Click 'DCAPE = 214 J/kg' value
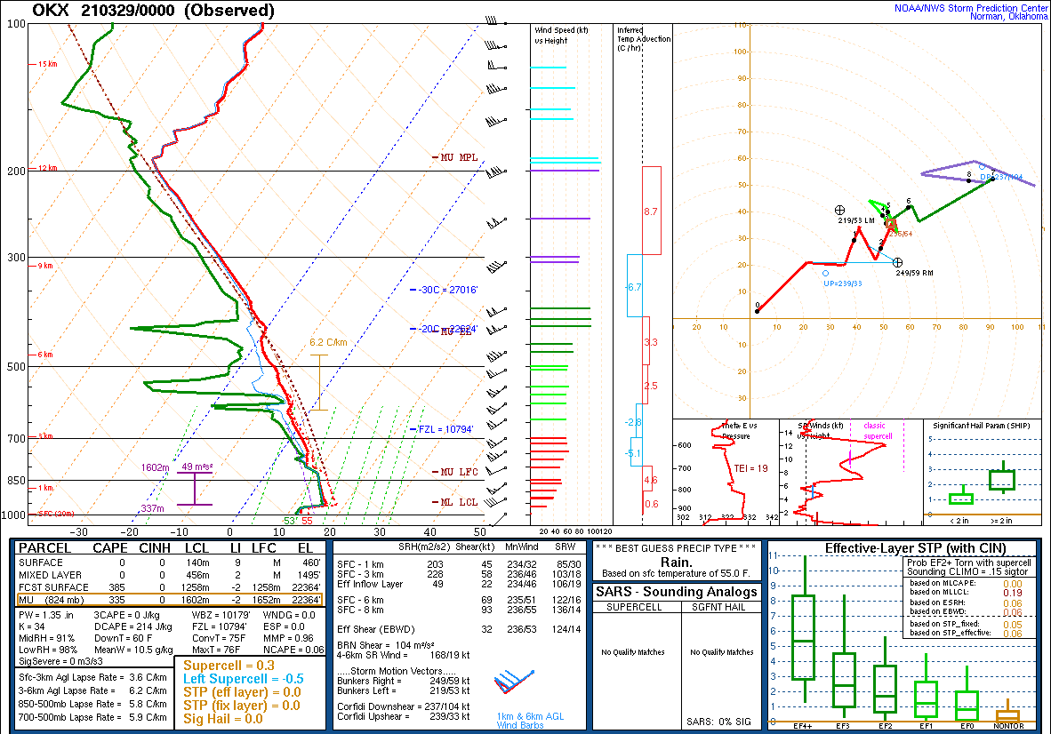Viewport: 1051px width, 734px height. click(132, 626)
